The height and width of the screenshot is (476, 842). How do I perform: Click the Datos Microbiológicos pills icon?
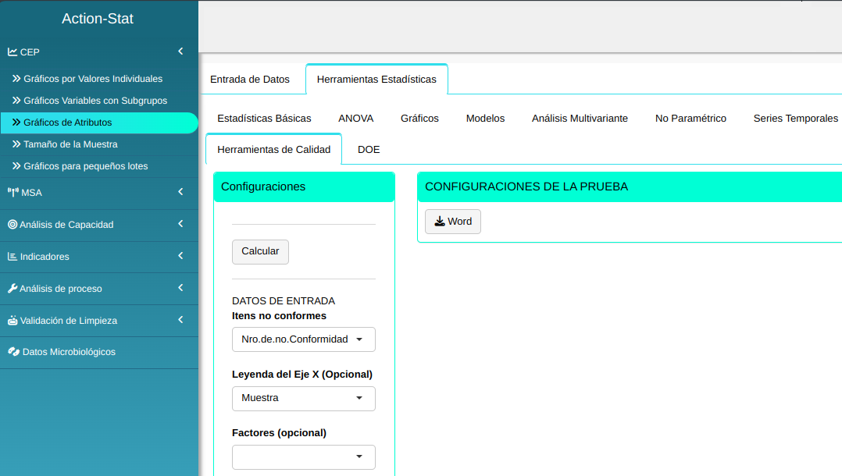click(13, 352)
